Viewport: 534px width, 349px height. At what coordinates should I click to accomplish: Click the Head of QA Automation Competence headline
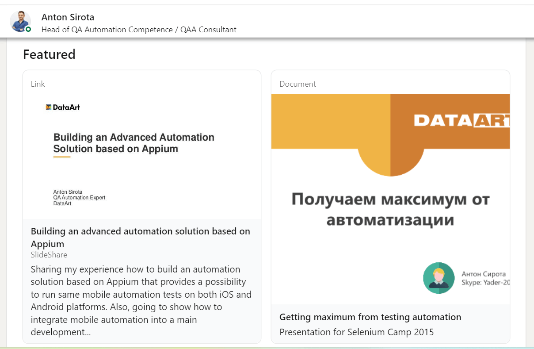click(x=139, y=30)
